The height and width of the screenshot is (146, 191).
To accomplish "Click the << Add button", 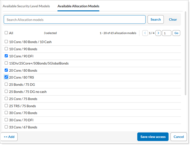I will [9, 137].
